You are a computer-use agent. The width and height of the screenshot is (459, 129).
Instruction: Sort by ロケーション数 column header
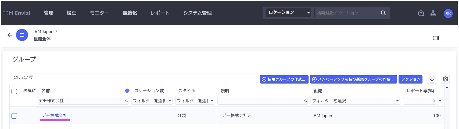point(149,91)
